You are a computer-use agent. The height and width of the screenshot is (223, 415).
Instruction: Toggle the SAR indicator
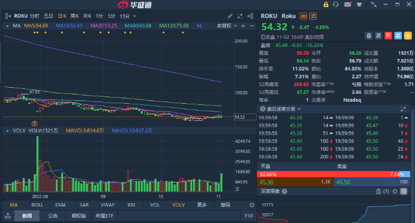84,205
